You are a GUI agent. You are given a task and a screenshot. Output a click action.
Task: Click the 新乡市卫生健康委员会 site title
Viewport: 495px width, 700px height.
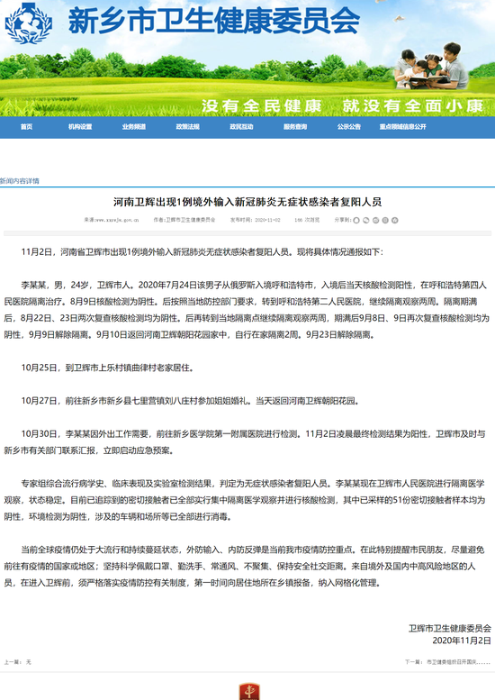[x=213, y=21]
